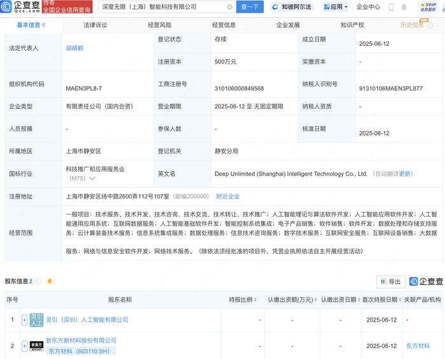Select registration status value 存续
The image size is (445, 359).
(221, 39)
